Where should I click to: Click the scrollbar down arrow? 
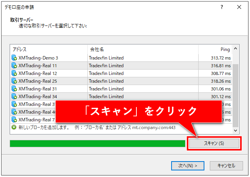click(x=235, y=131)
